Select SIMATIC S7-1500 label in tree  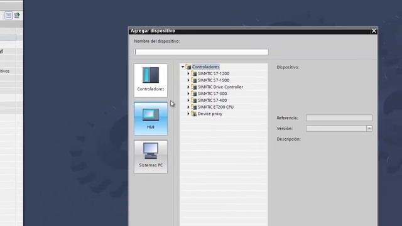[x=214, y=80]
